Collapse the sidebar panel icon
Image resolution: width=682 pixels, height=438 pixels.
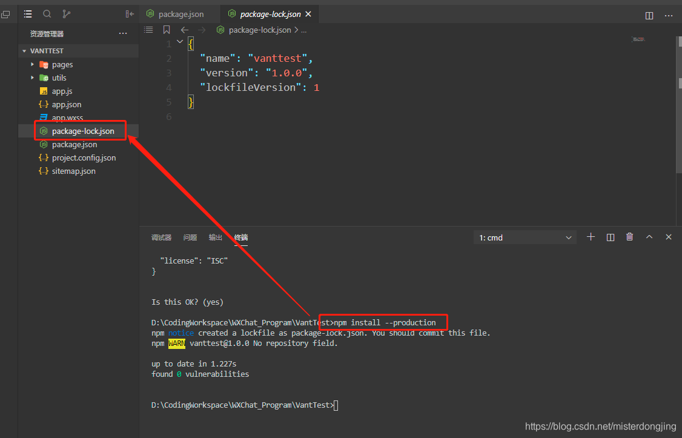(130, 14)
